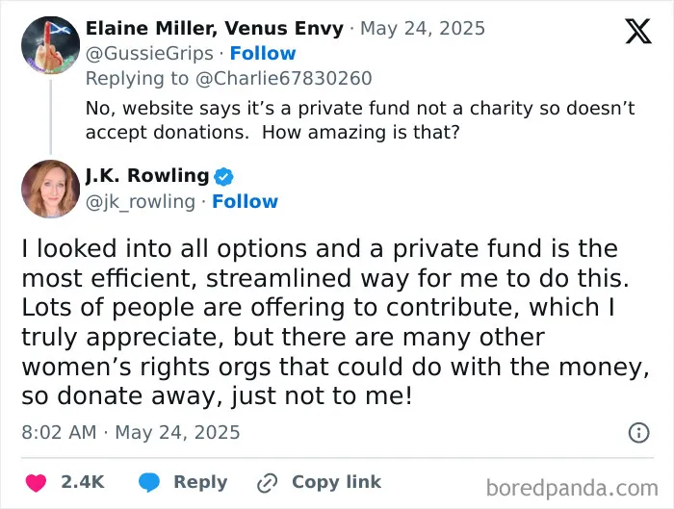Open the @Charlie67830260 mention link

[284, 79]
